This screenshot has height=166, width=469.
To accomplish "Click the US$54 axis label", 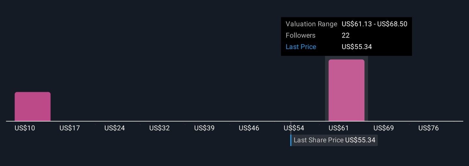I will (294, 128).
